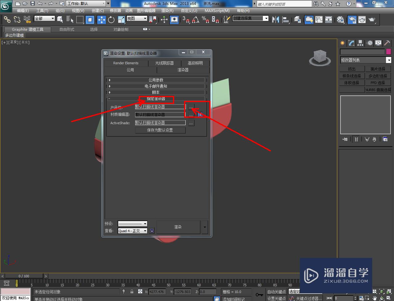Viewport: 394px width, 301px height.
Task: Click the Use Pivot Point Center icon
Action: [153, 20]
